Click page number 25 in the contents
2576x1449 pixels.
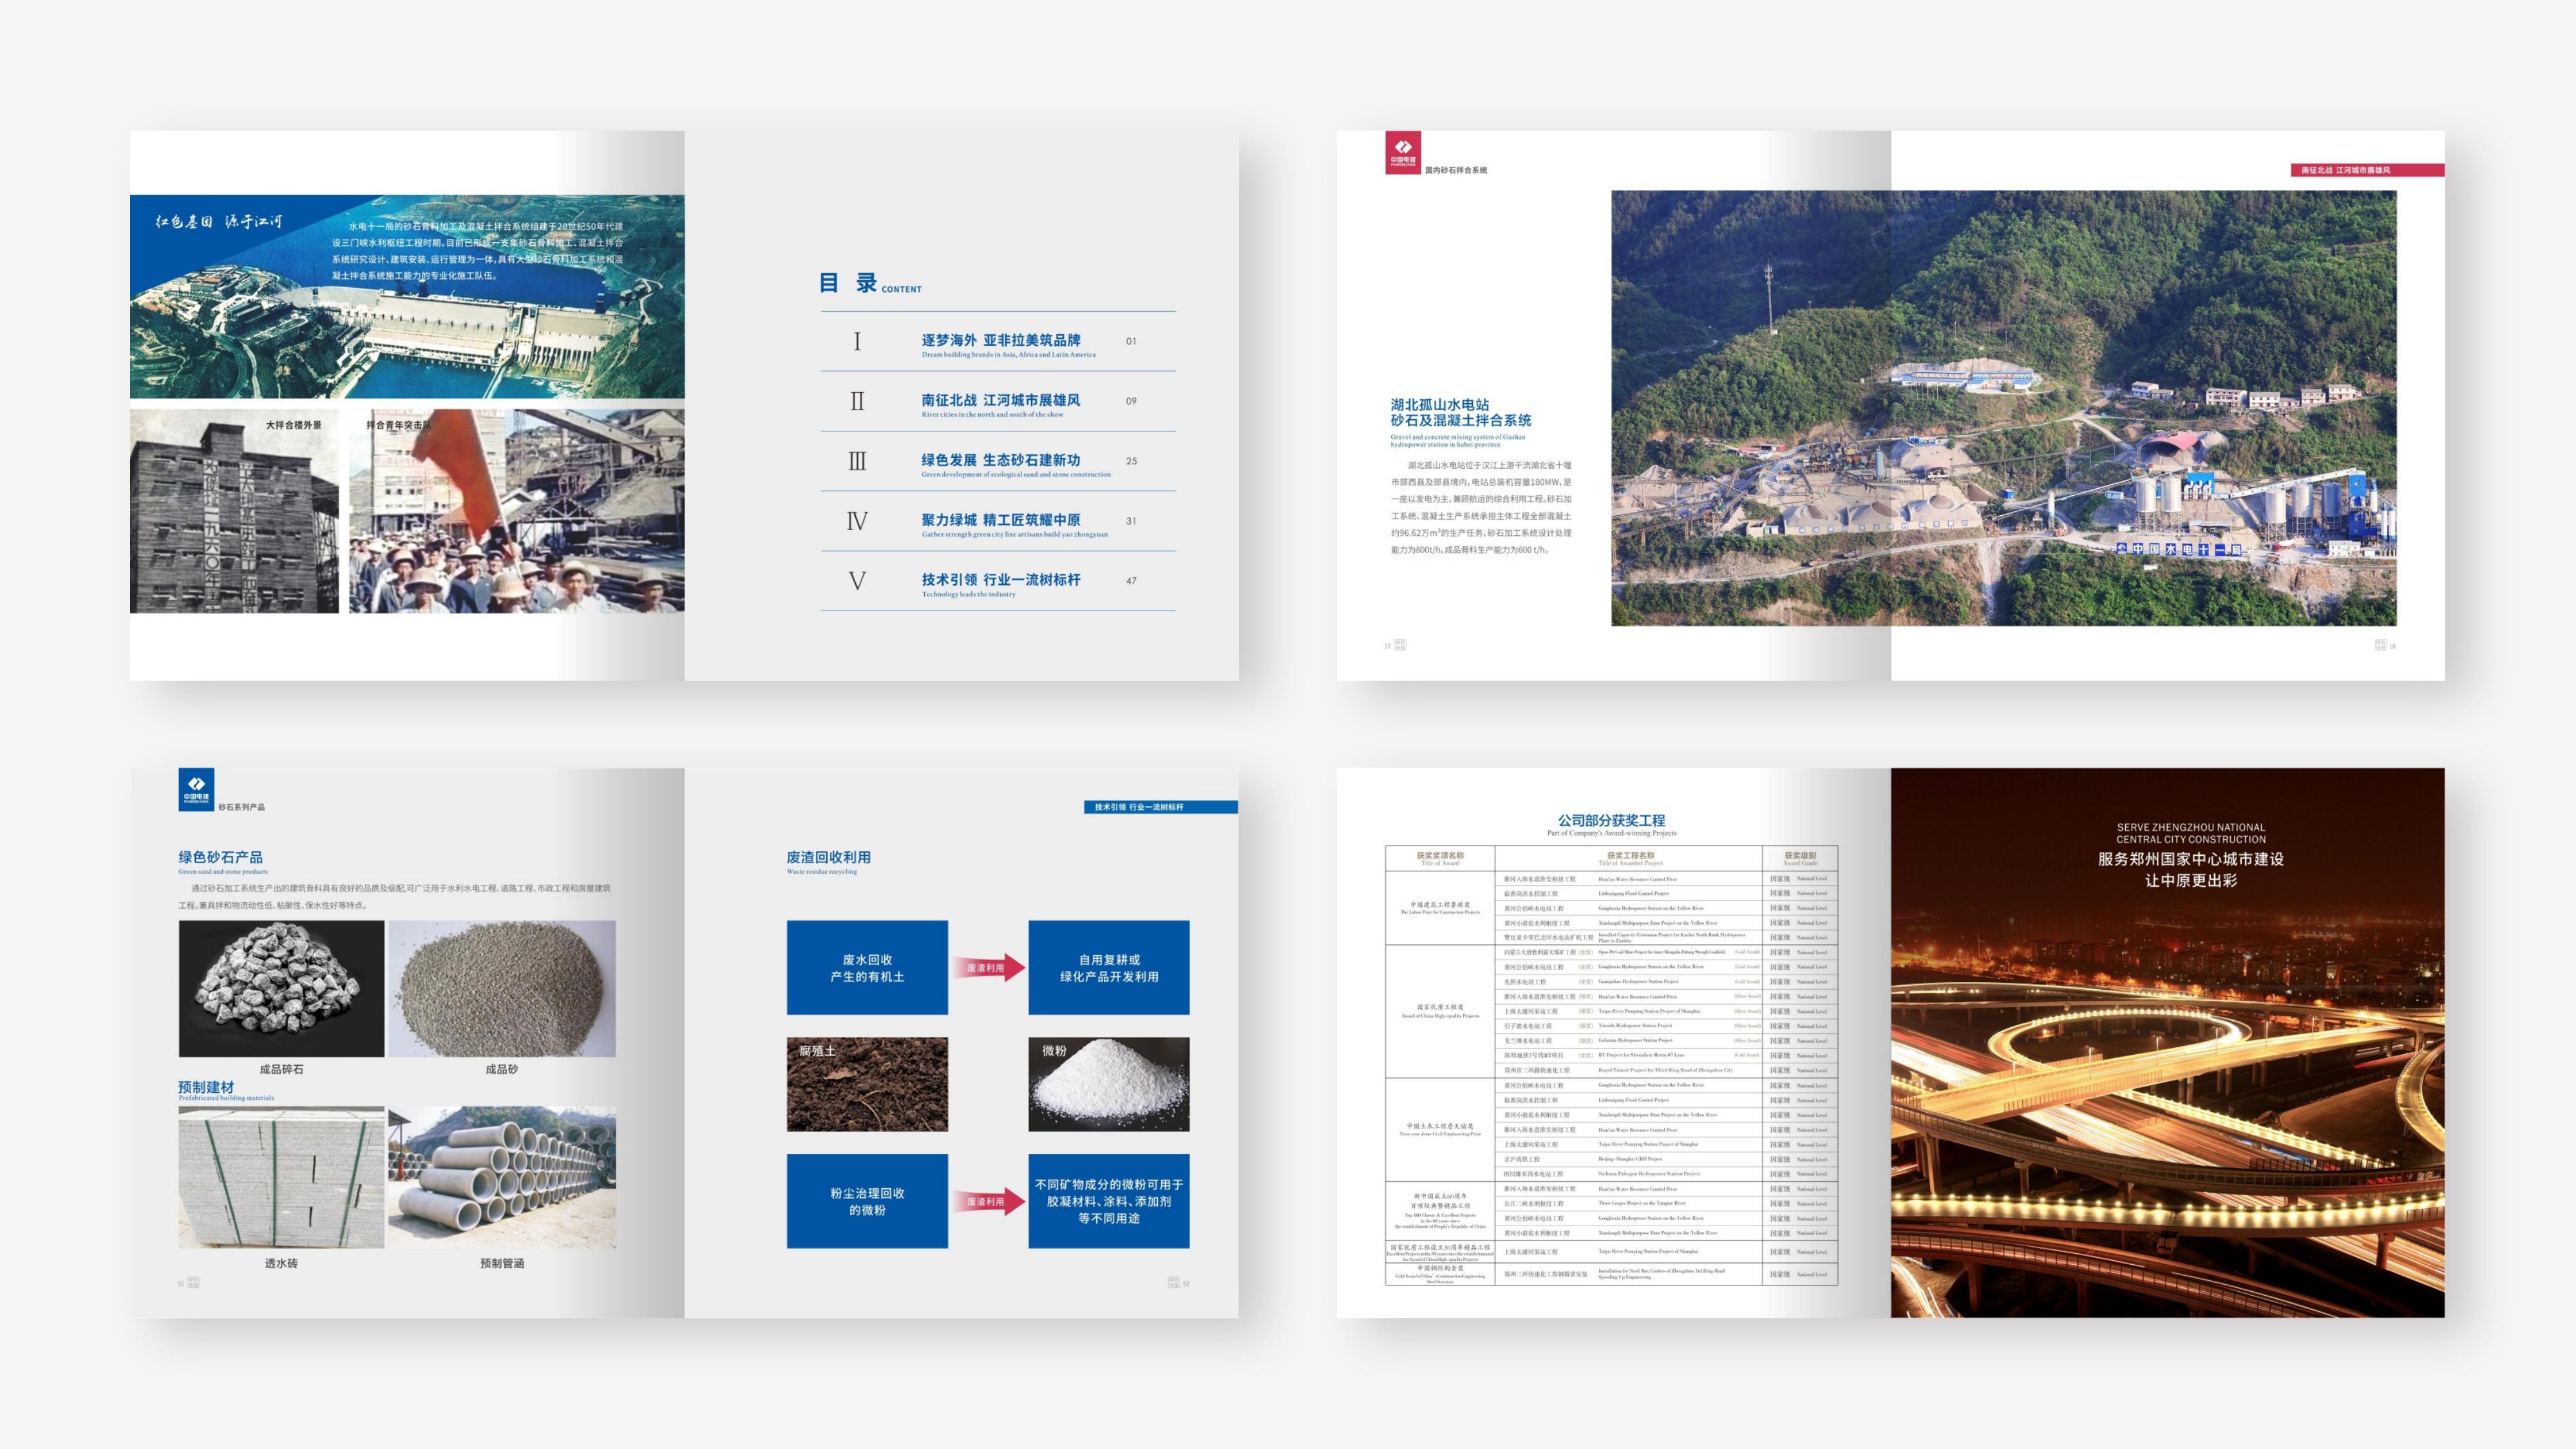click(x=1131, y=461)
